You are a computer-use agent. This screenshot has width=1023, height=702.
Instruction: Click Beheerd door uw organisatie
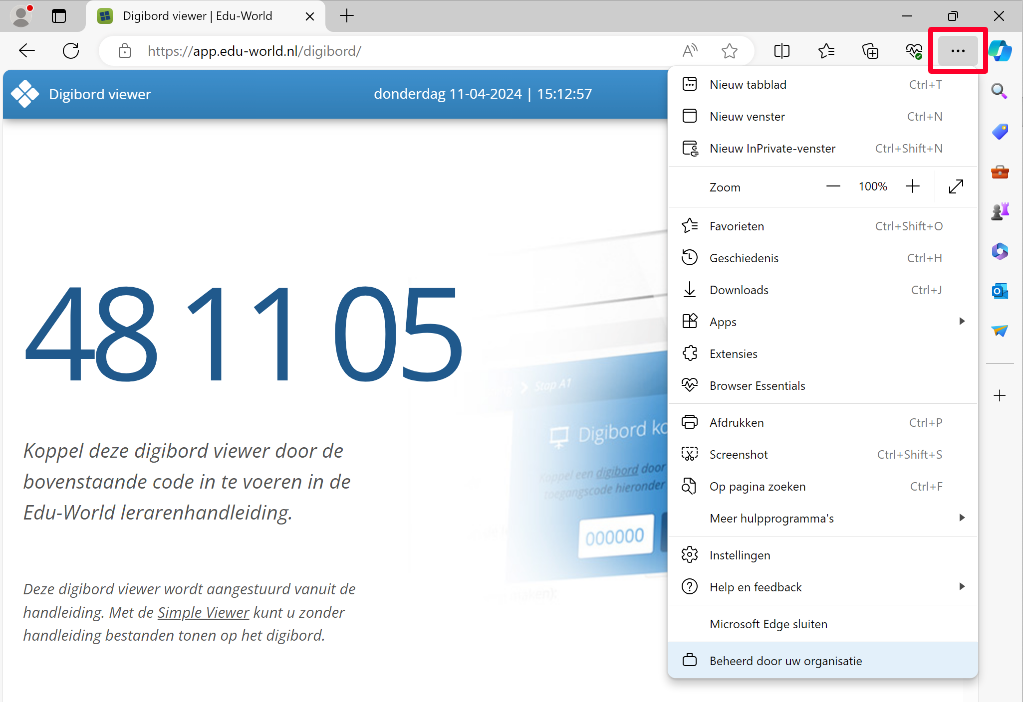[785, 661]
